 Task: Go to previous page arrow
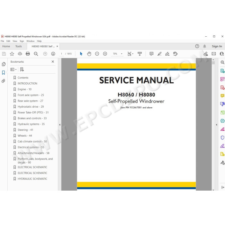click(x=45, y=54)
